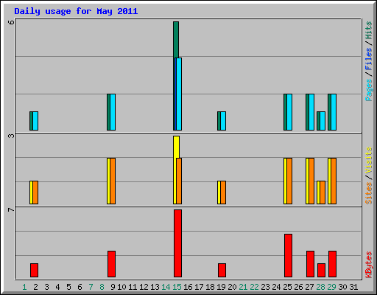Click the cyan Pages bar for day 29
The image size is (377, 295).
point(334,112)
